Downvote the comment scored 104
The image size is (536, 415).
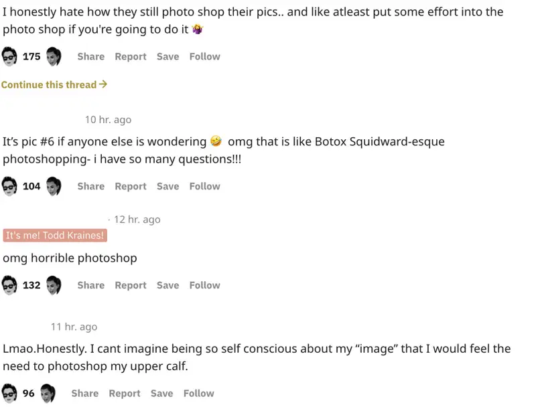(x=54, y=186)
